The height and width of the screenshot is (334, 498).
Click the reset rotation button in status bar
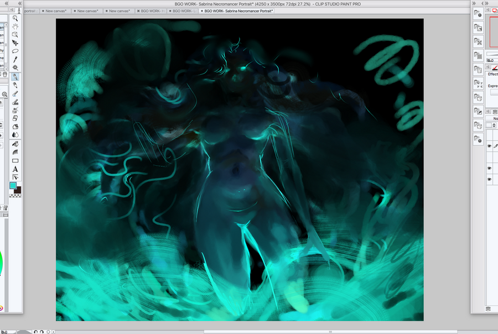click(48, 332)
